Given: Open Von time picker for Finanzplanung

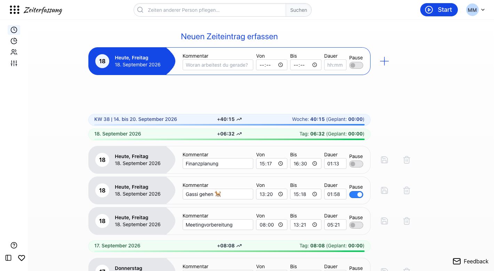Looking at the screenshot, I should pos(281,164).
